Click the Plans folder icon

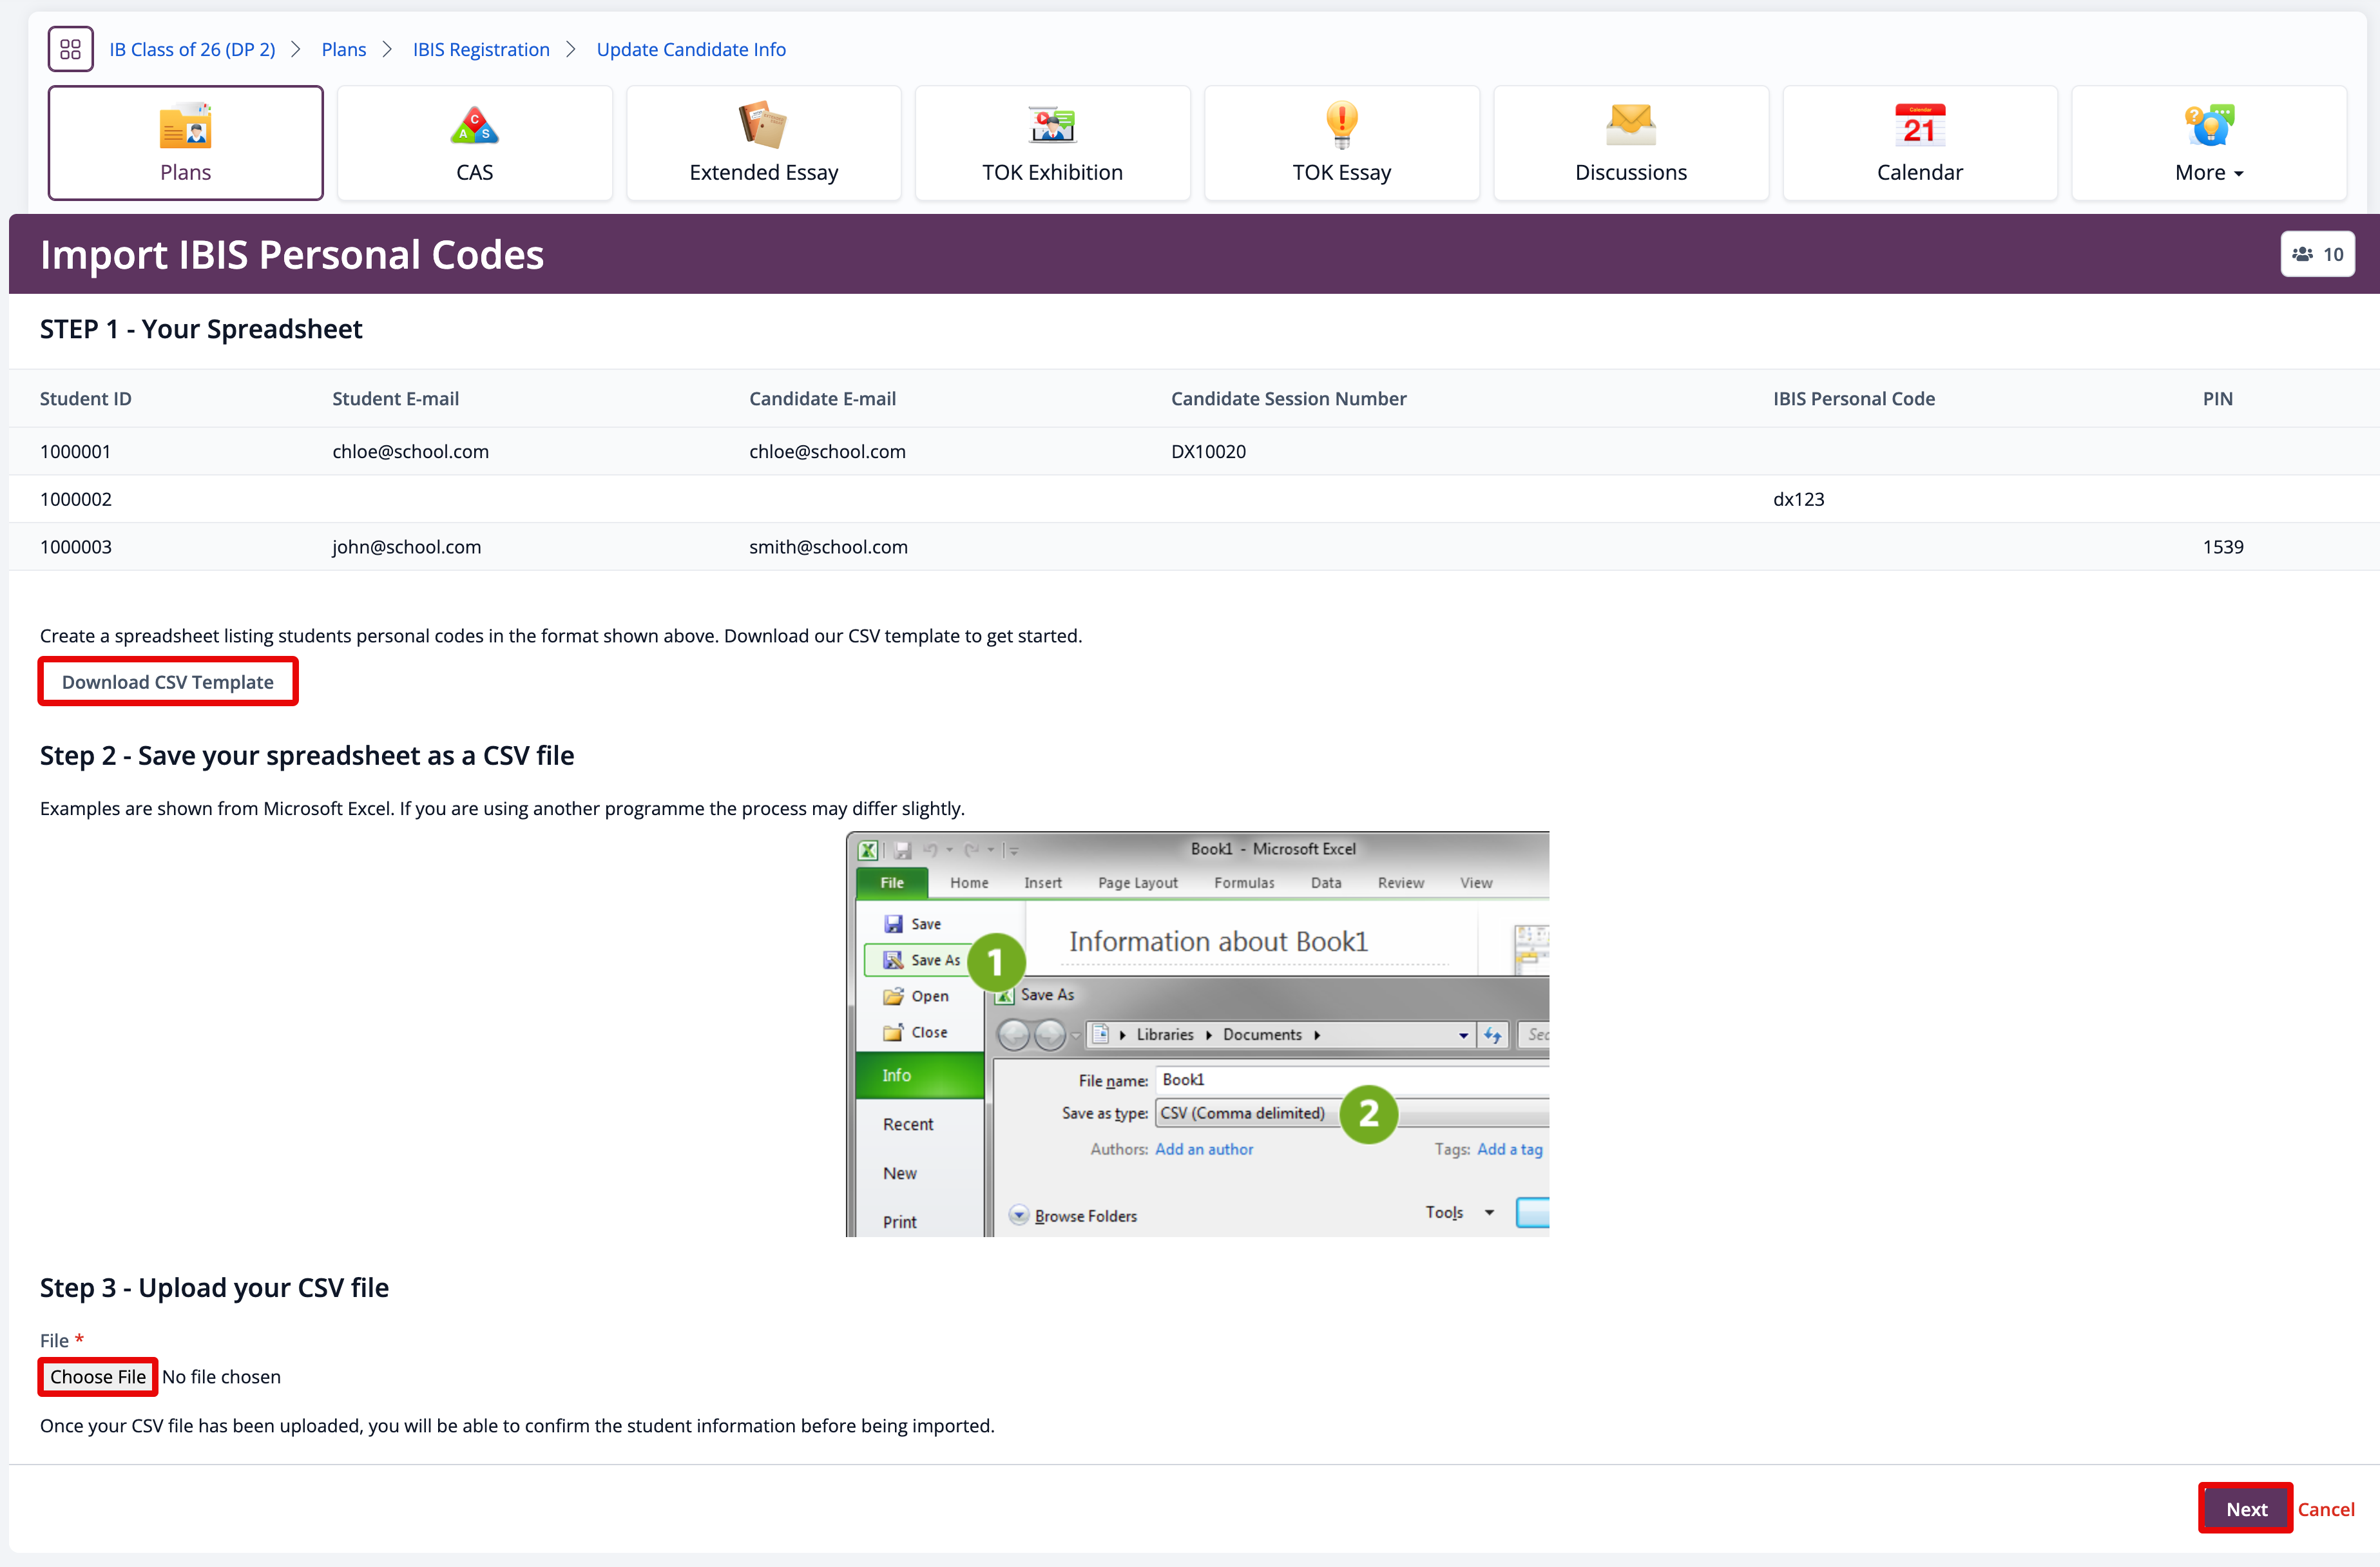click(185, 126)
